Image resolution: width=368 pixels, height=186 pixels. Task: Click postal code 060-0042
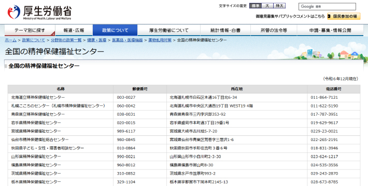[126, 106]
